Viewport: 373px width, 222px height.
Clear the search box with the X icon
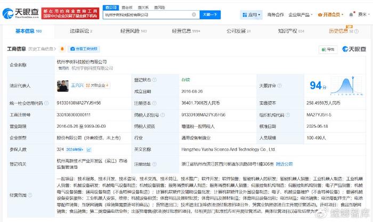pyautogui.click(x=194, y=15)
